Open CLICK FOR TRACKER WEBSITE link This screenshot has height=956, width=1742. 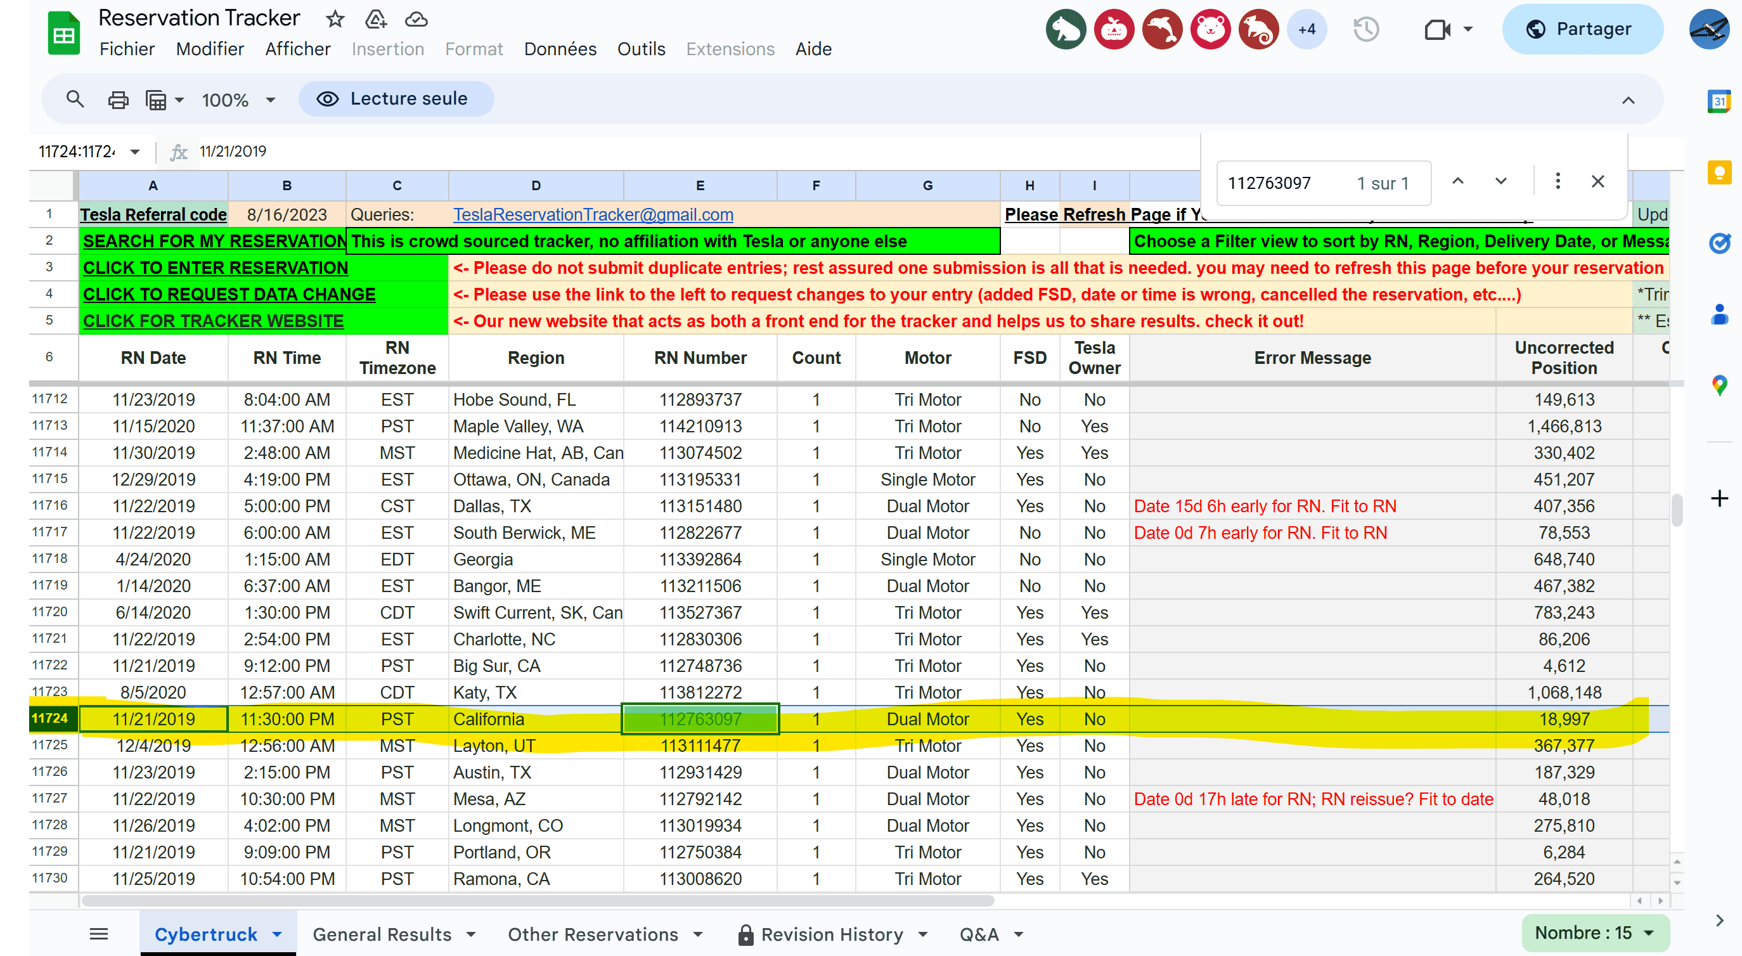(213, 321)
